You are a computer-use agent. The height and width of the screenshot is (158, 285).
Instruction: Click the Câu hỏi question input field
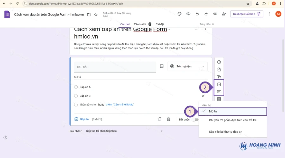pos(115,67)
